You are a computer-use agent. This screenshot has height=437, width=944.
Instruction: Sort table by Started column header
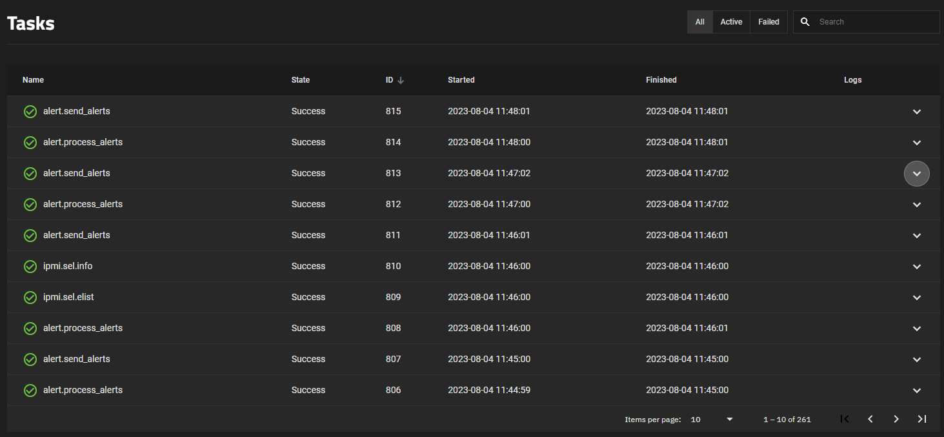(461, 80)
